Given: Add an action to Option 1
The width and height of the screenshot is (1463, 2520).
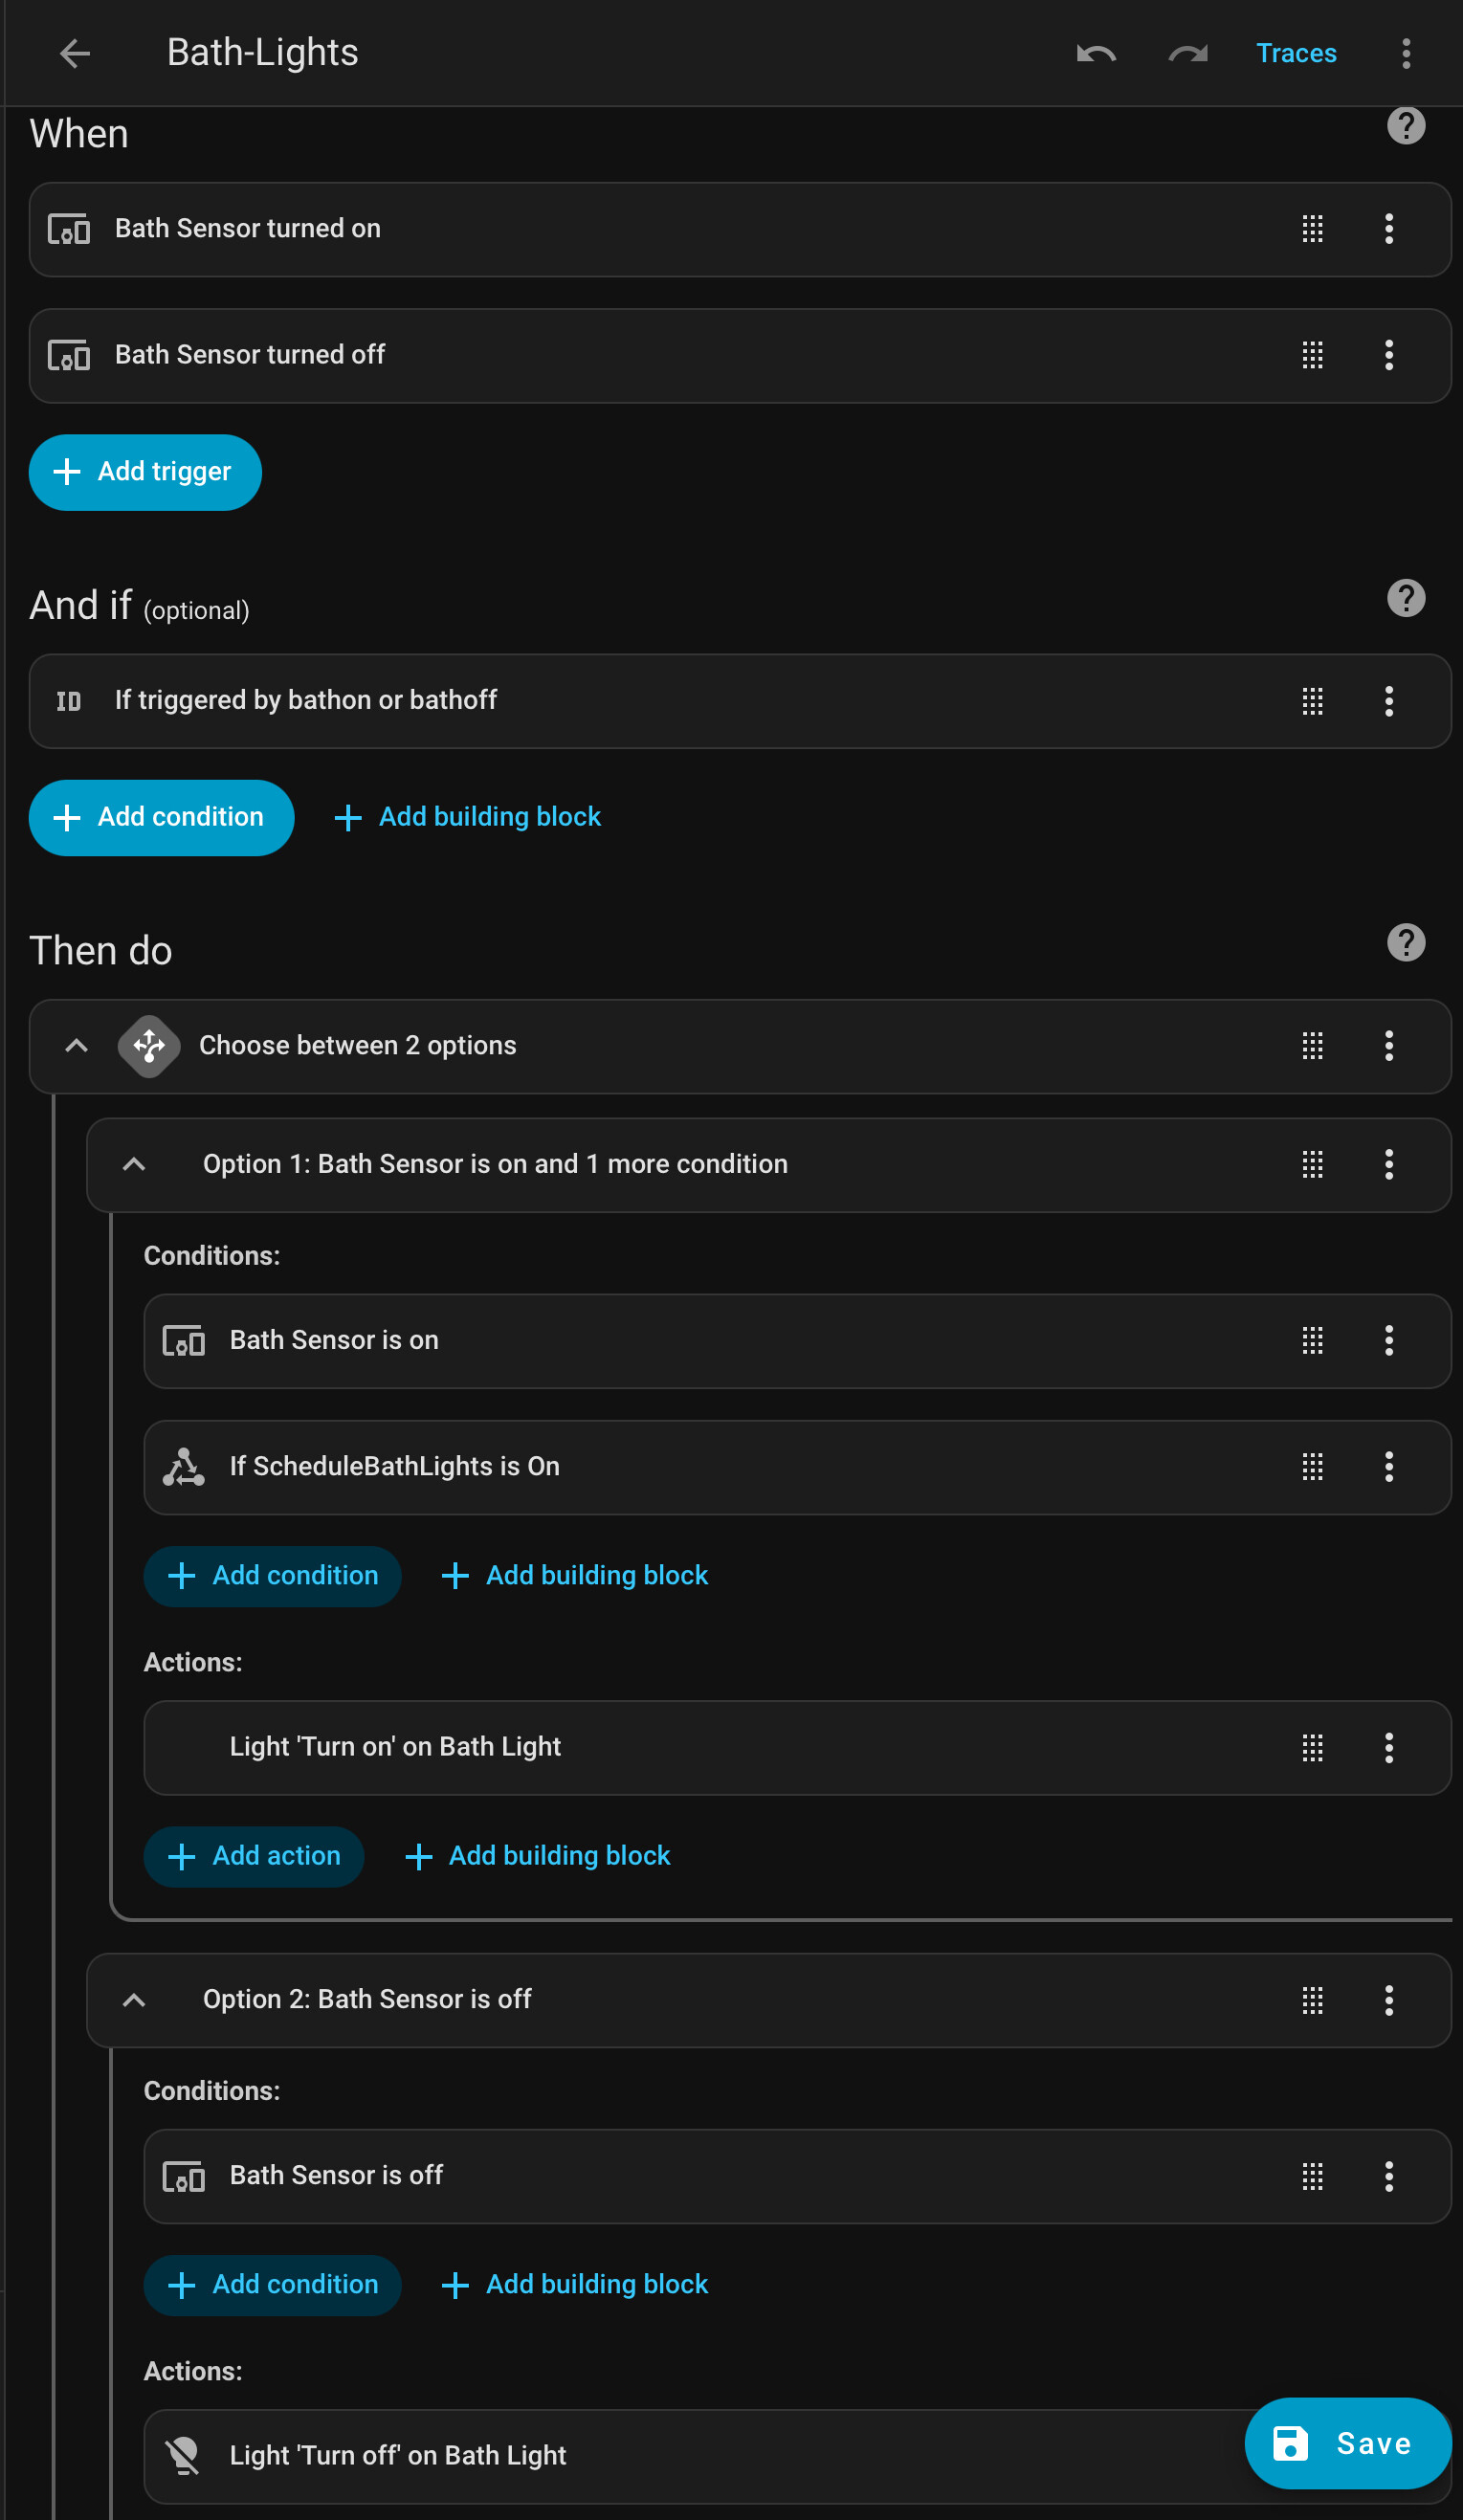Looking at the screenshot, I should click(254, 1856).
